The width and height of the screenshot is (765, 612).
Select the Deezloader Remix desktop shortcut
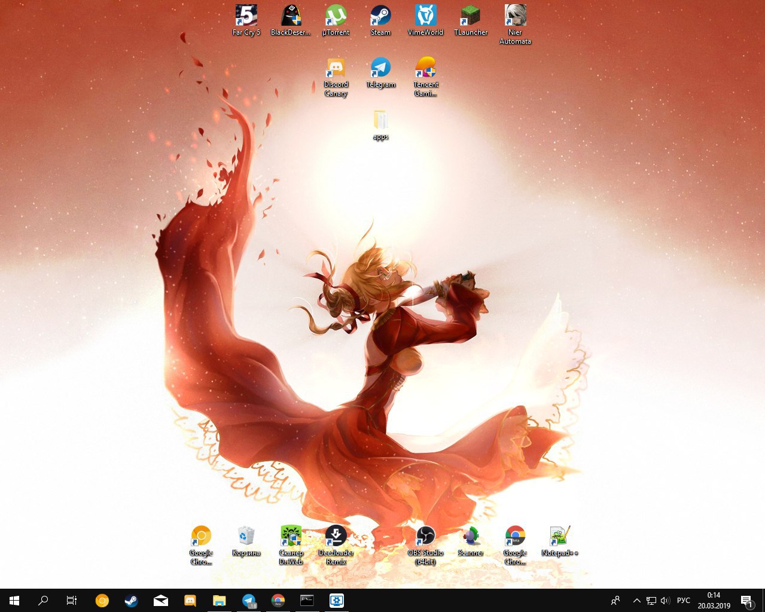click(336, 545)
